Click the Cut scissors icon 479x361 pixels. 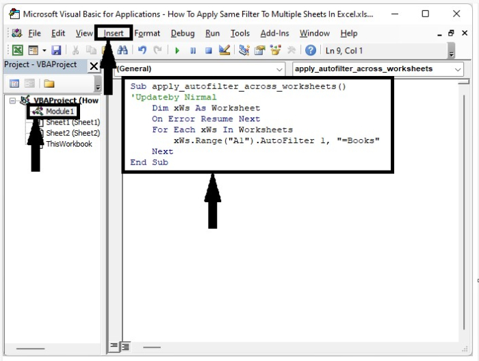pyautogui.click(x=75, y=50)
